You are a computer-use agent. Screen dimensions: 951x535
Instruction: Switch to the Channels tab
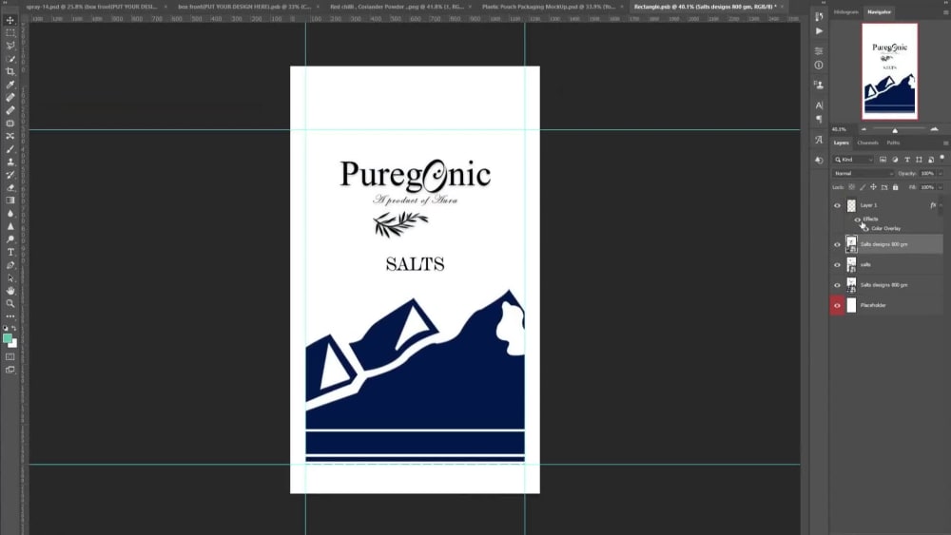(867, 143)
